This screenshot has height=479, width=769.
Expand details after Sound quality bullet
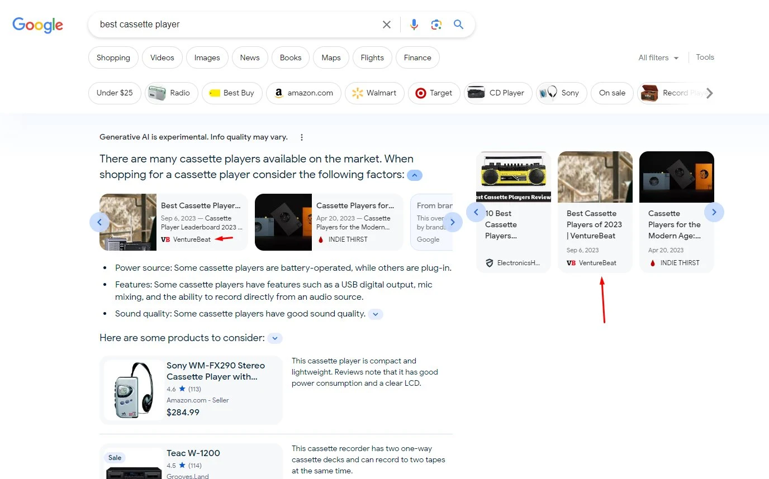376,314
